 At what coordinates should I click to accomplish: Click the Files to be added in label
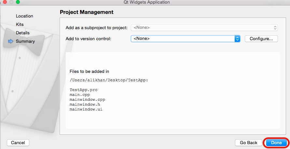point(89,71)
